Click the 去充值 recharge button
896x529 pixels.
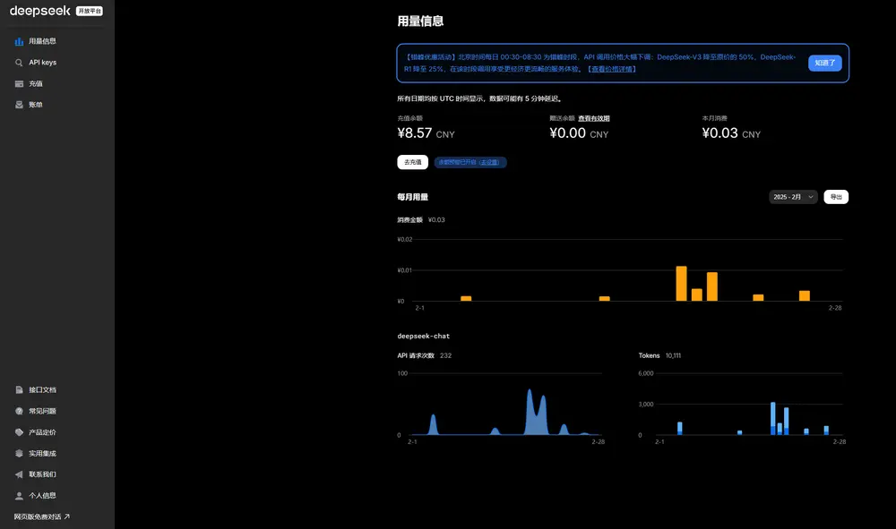tap(412, 162)
